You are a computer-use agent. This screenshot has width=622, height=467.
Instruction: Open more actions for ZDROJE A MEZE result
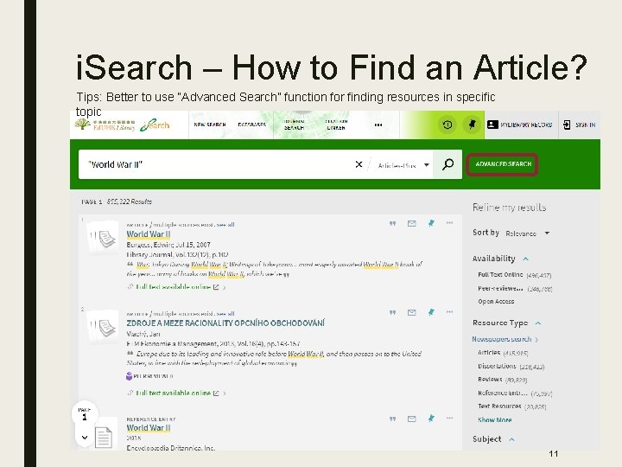coord(449,312)
